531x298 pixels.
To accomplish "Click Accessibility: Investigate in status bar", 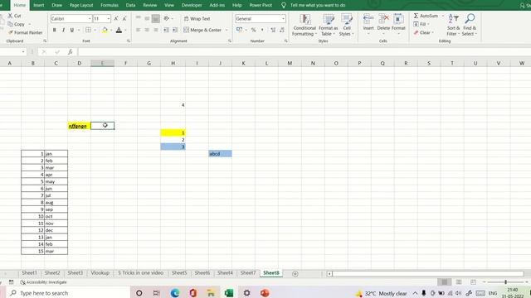I will pos(43,282).
